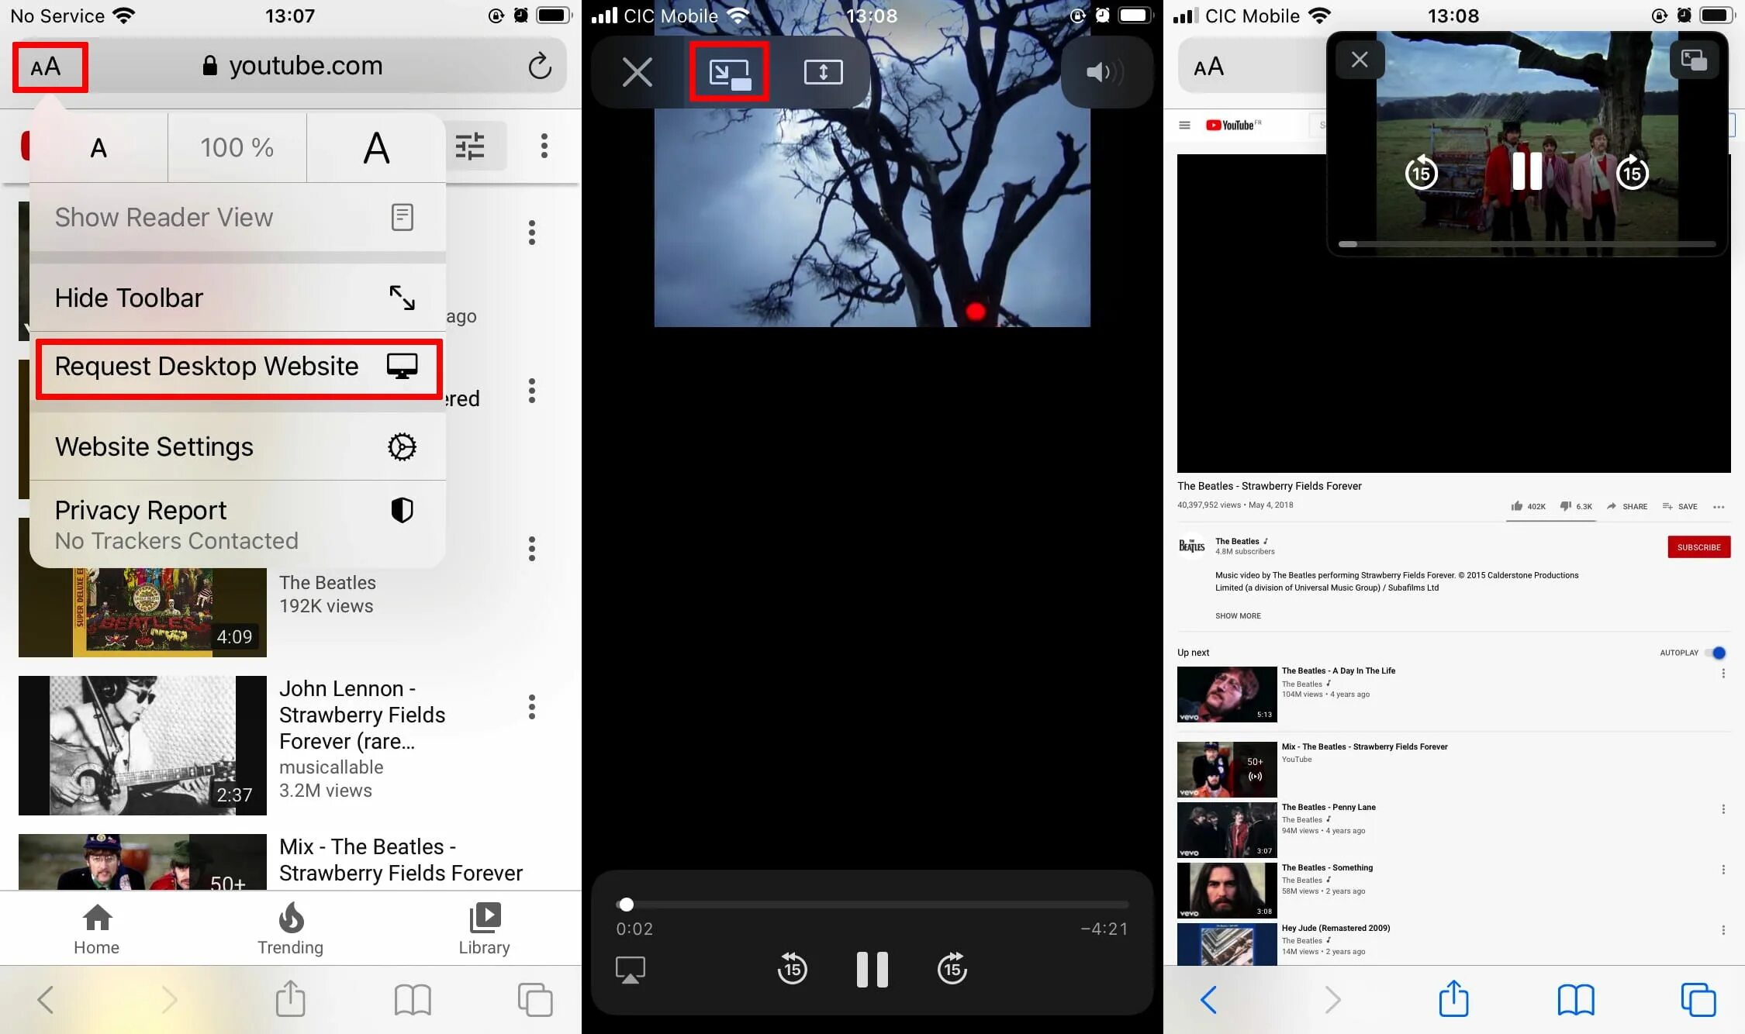The height and width of the screenshot is (1034, 1745).
Task: Open more actions dots beside SAVE
Action: [x=1719, y=507]
